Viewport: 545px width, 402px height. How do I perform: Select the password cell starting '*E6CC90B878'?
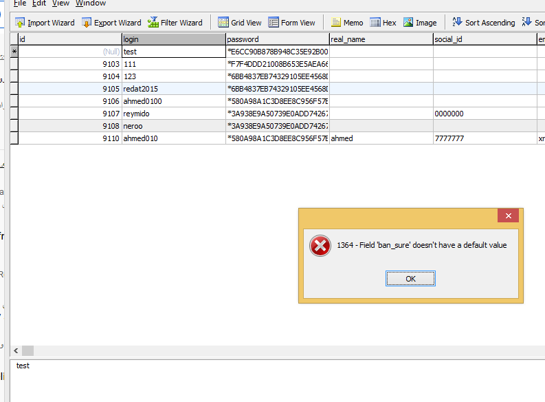[278, 52]
